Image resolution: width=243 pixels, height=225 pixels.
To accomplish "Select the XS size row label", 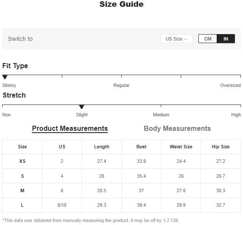I will 23,161.
